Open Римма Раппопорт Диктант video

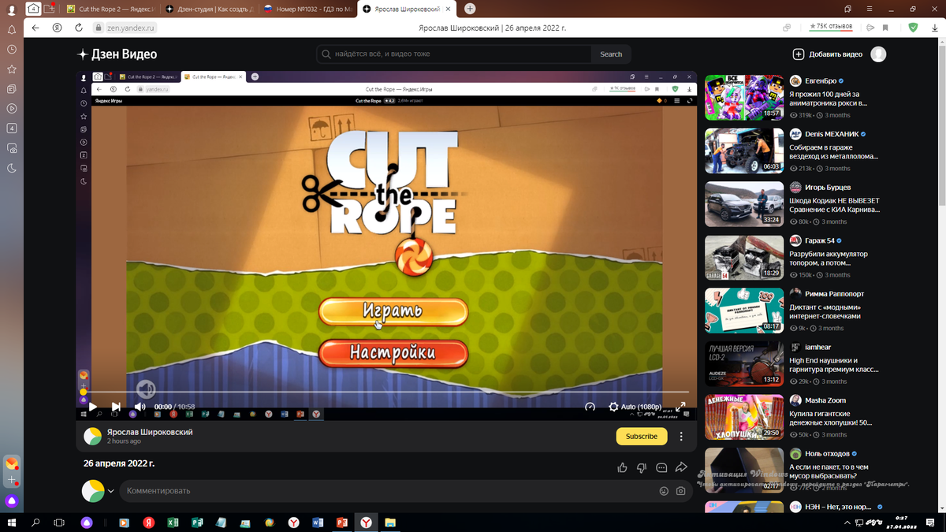pyautogui.click(x=825, y=311)
